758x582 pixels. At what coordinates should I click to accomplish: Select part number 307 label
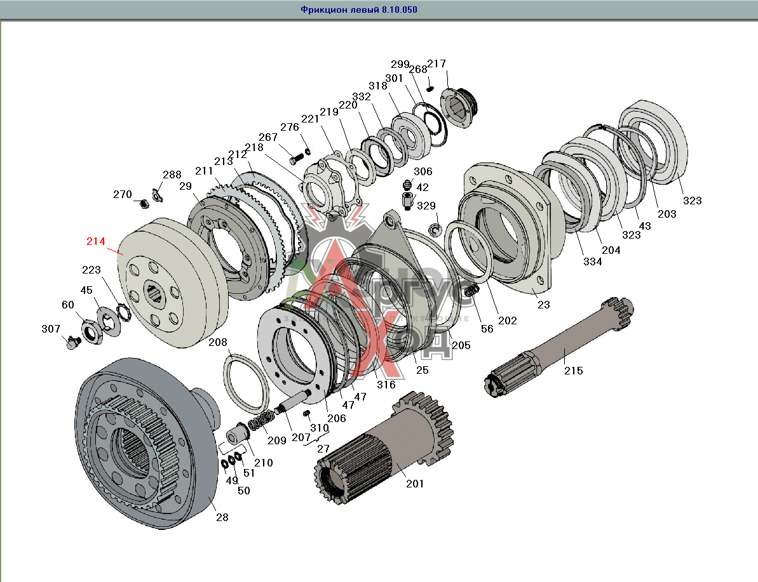point(51,329)
